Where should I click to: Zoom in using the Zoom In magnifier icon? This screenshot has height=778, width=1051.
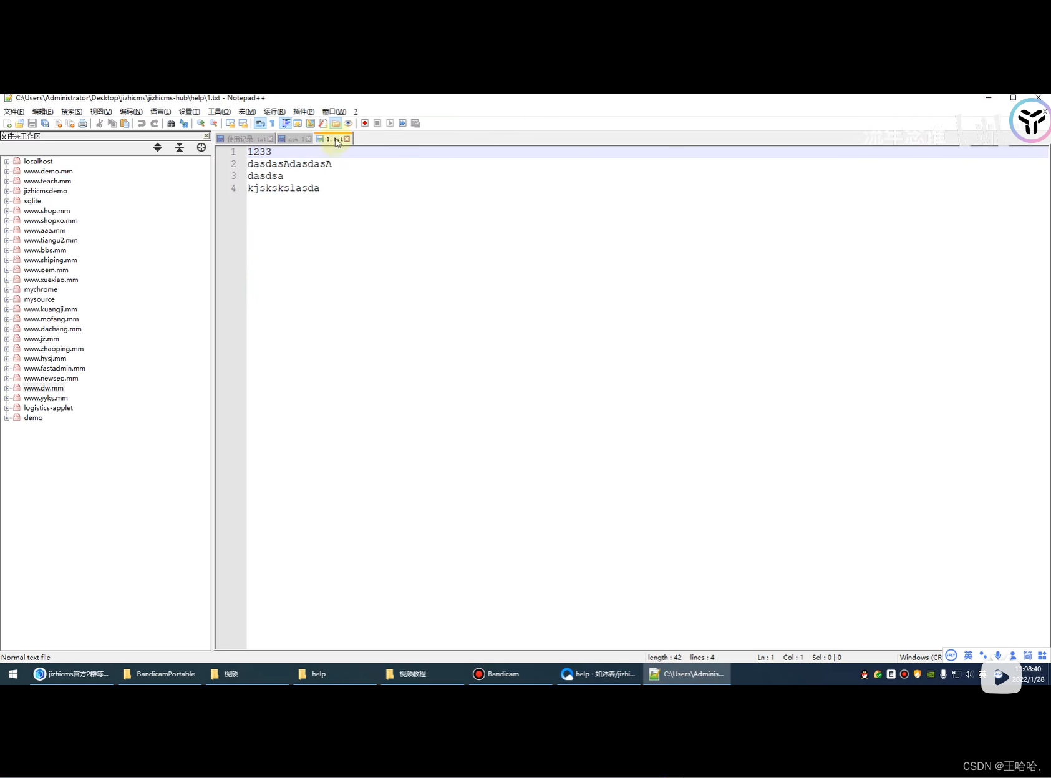coord(200,123)
